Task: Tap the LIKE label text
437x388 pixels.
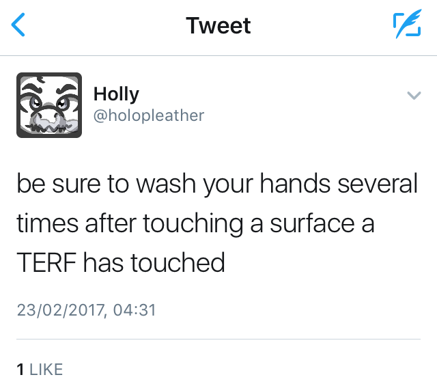Action: pyautogui.click(x=46, y=370)
